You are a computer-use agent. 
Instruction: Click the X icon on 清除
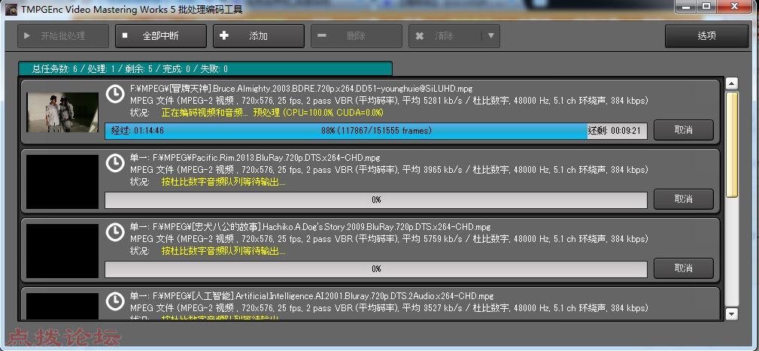coord(419,36)
